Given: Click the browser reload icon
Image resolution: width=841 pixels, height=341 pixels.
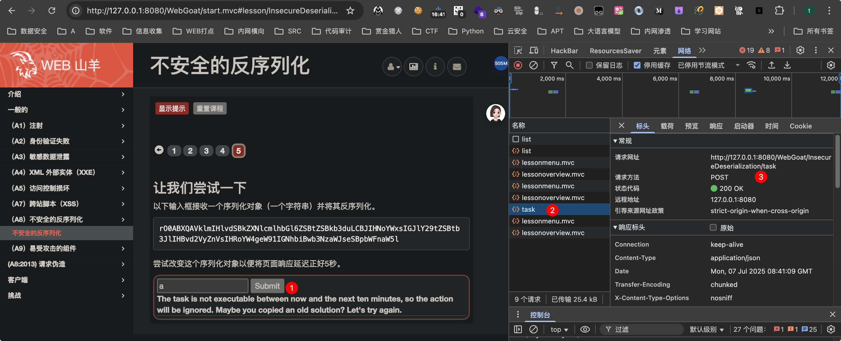Looking at the screenshot, I should (x=52, y=11).
